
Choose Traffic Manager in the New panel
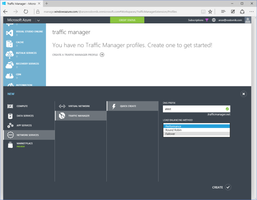pyautogui.click(x=81, y=116)
